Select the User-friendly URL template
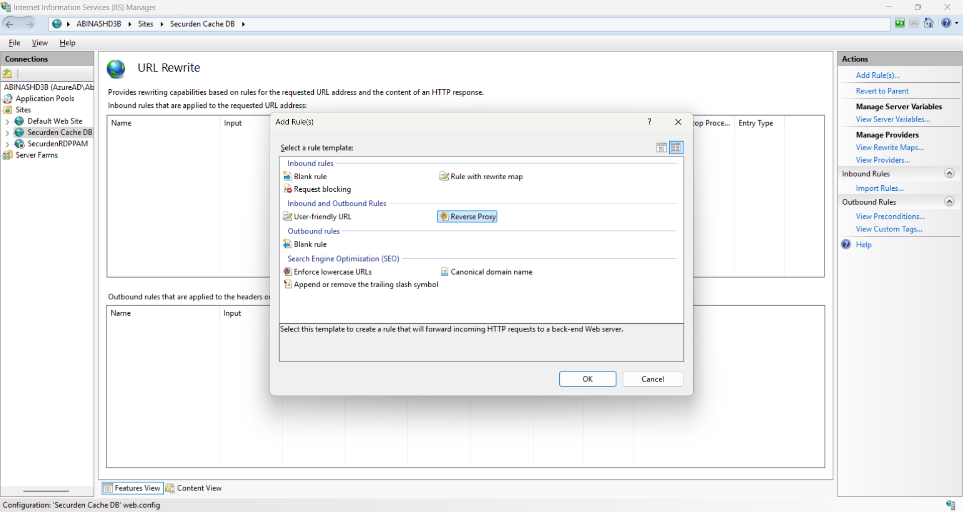The width and height of the screenshot is (963, 512). click(317, 216)
